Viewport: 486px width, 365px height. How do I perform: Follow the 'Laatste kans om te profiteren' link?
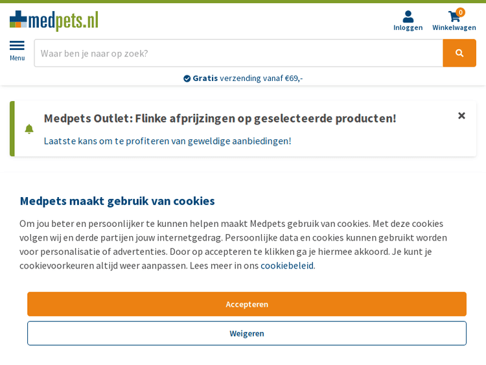[167, 141]
